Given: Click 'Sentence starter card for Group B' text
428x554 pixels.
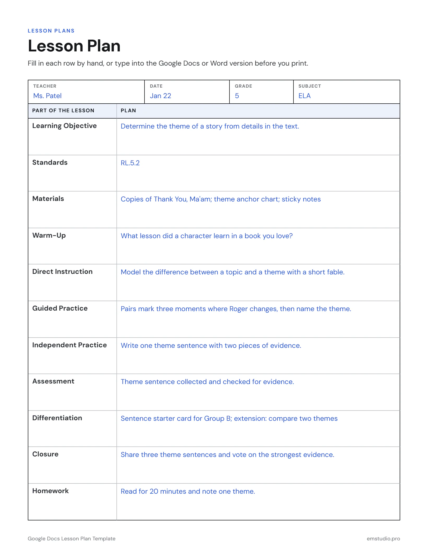Looking at the screenshot, I should point(176,418).
